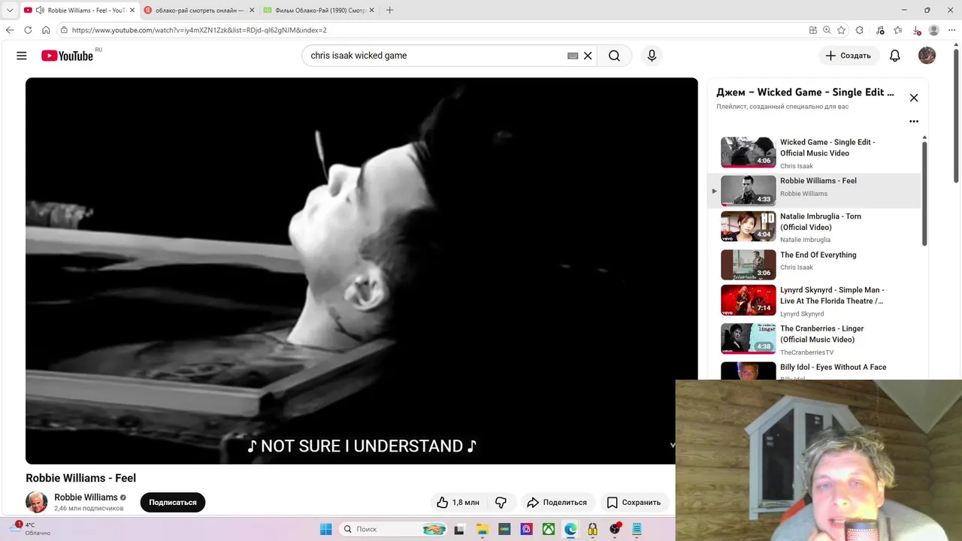The width and height of the screenshot is (962, 541).
Task: Open the on-screen keyboard in search box
Action: pos(573,56)
